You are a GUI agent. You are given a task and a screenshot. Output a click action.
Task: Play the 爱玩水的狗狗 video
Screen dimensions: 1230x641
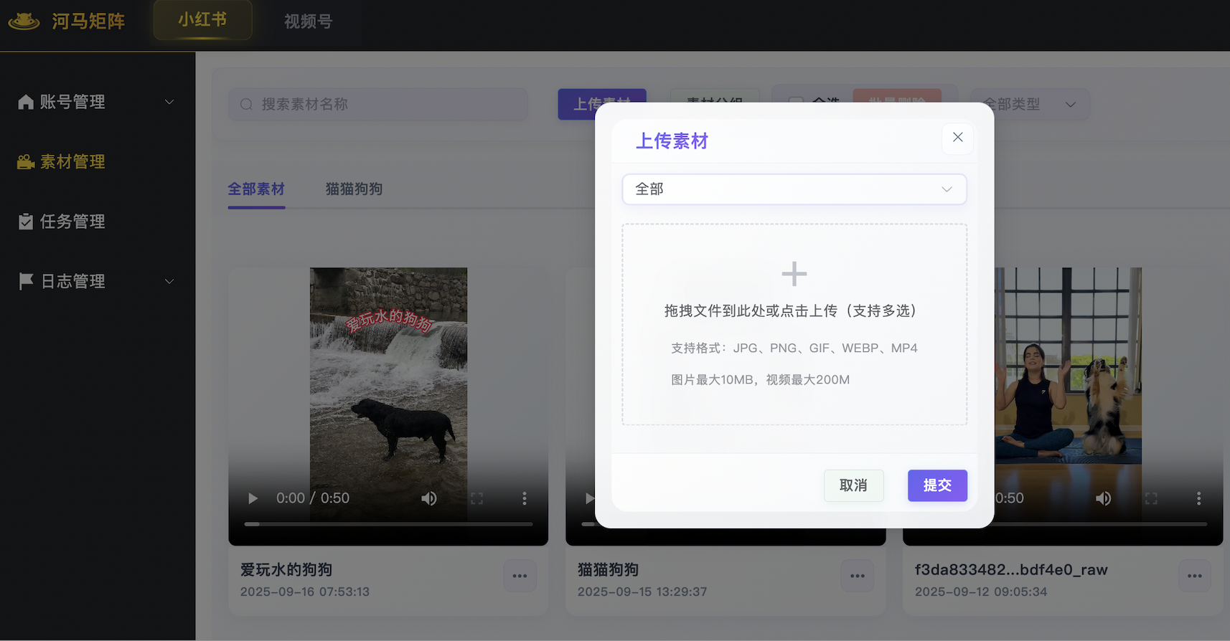point(253,498)
